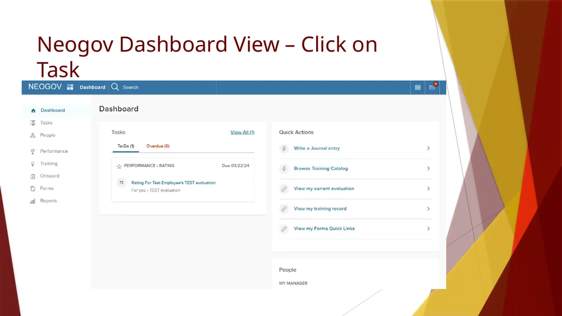Screen dimensions: 562x316
Task: Click the Forms document icon
Action: point(32,189)
